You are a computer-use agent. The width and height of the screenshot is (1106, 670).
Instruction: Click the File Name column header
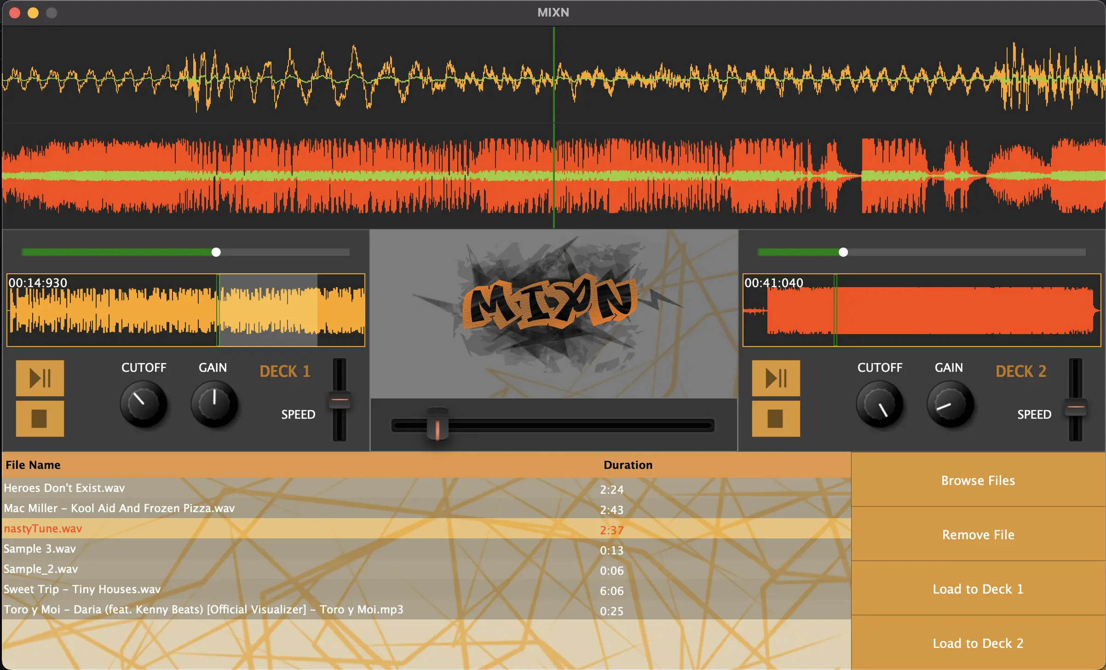click(32, 465)
